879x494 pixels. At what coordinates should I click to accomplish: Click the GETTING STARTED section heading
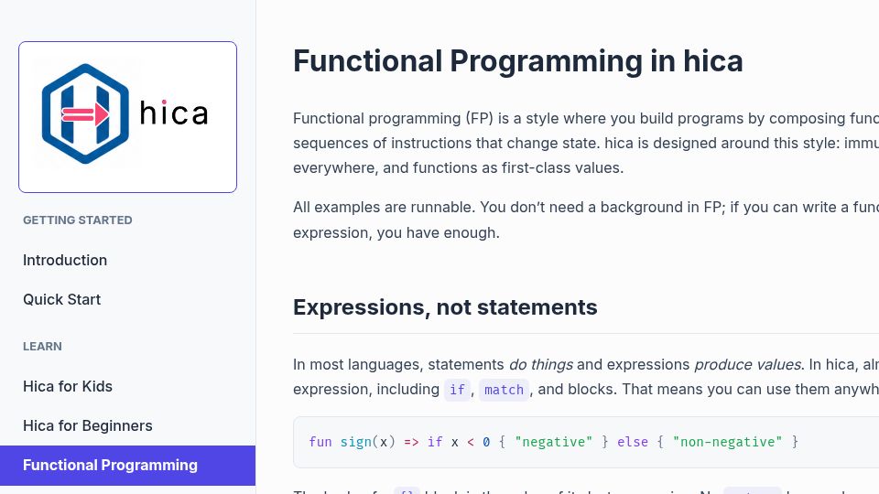(77, 220)
